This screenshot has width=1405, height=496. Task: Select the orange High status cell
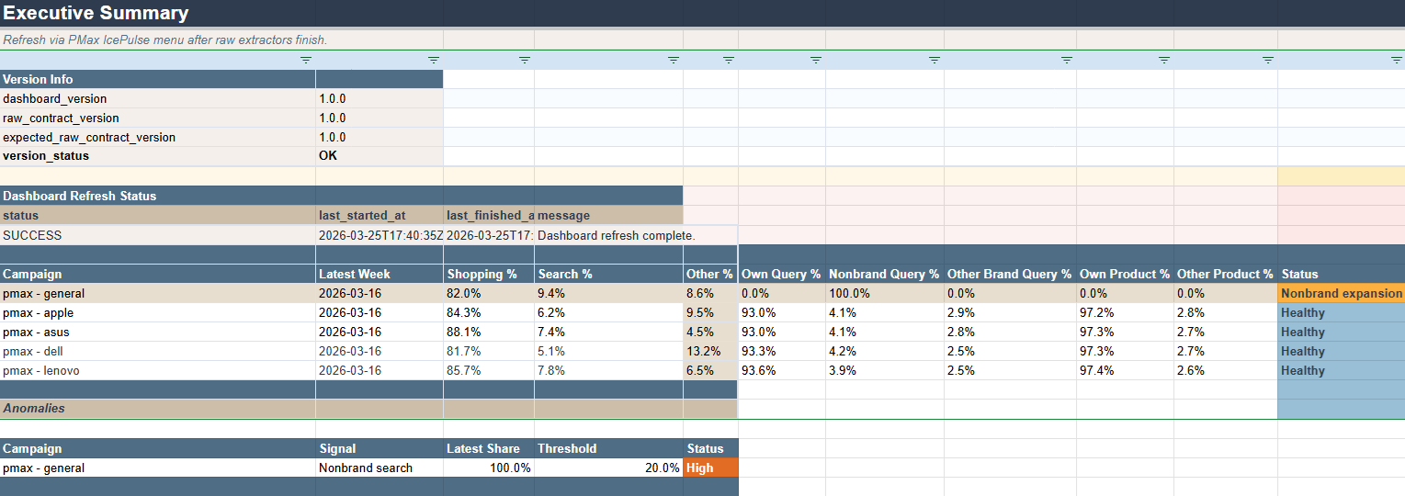pos(710,468)
